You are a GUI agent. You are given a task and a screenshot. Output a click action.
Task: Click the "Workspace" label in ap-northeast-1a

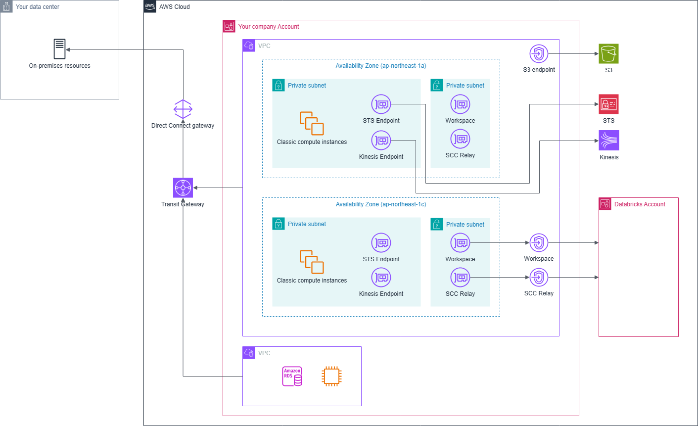pos(460,121)
